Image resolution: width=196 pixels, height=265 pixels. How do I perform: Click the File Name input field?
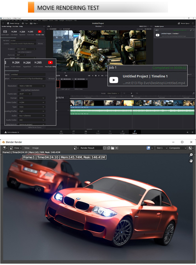click(x=23, y=41)
